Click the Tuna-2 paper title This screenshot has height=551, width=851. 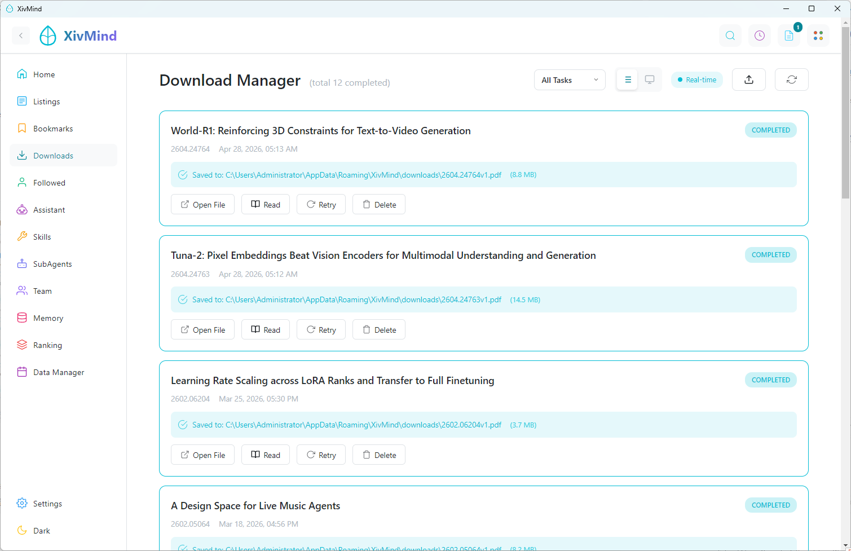[x=383, y=255]
